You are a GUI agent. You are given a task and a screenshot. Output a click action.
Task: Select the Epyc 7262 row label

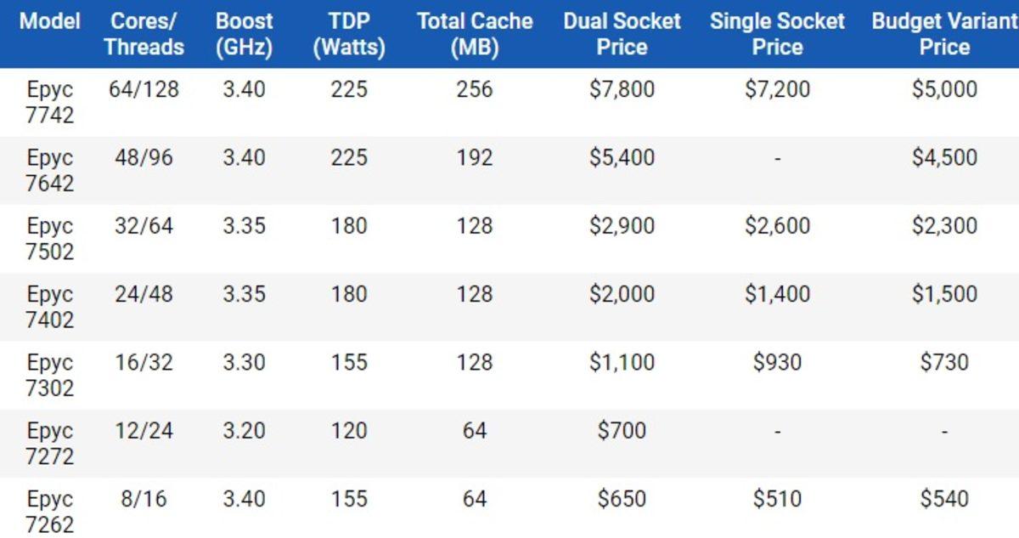(x=50, y=511)
